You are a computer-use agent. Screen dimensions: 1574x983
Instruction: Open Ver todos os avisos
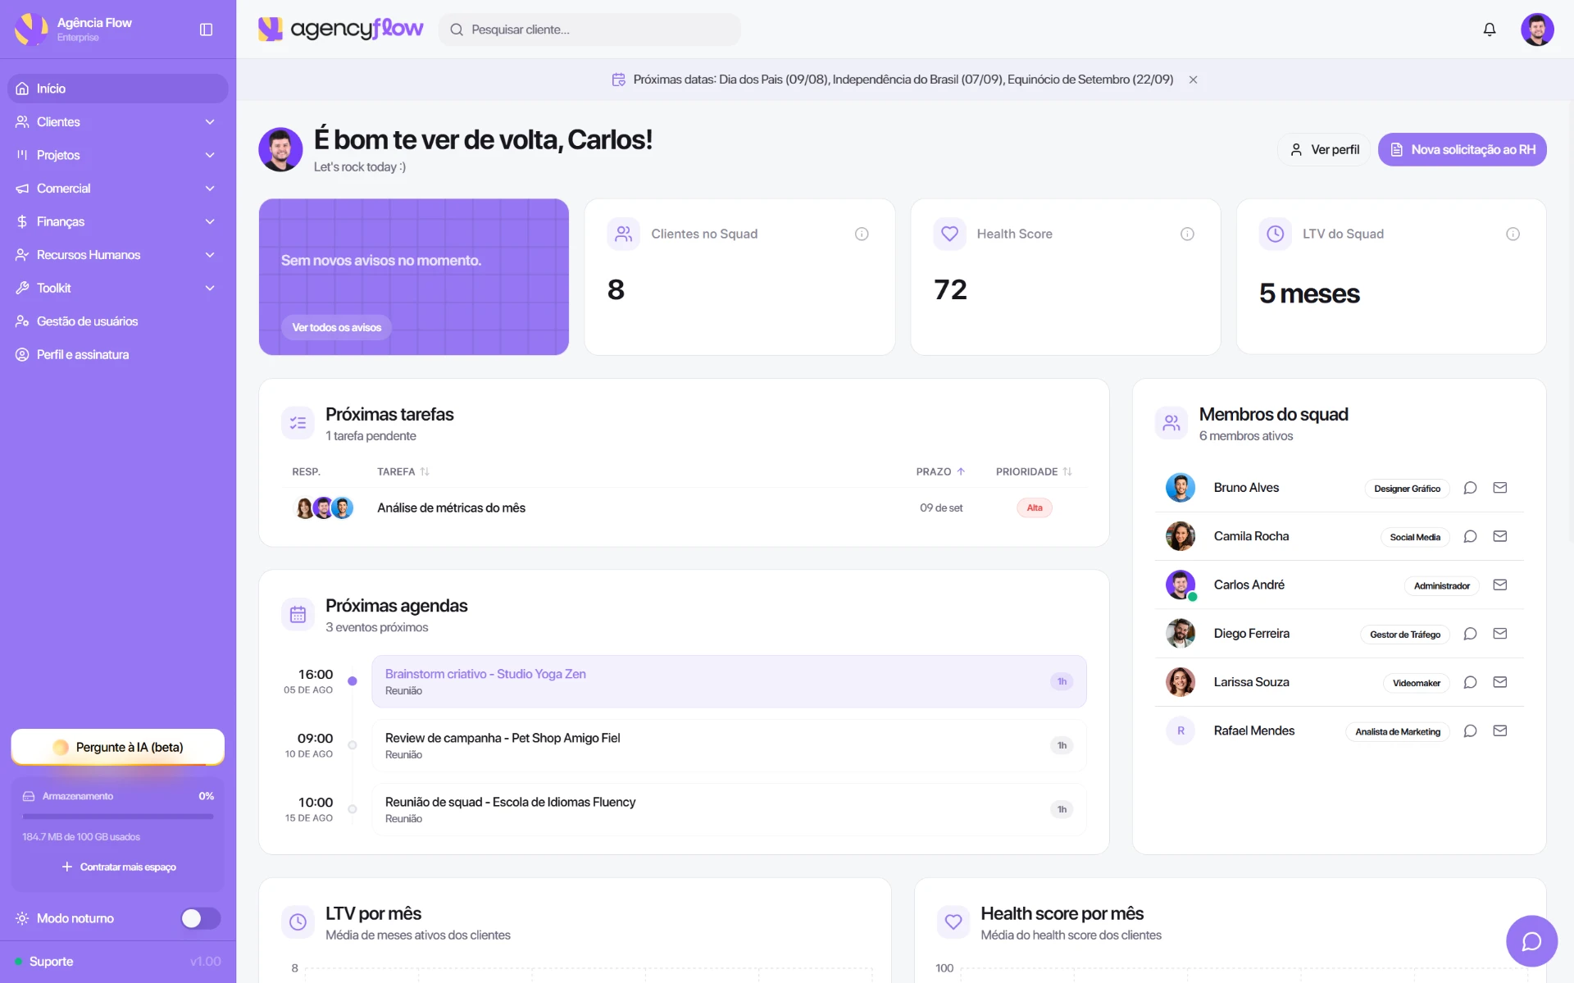pyautogui.click(x=336, y=327)
